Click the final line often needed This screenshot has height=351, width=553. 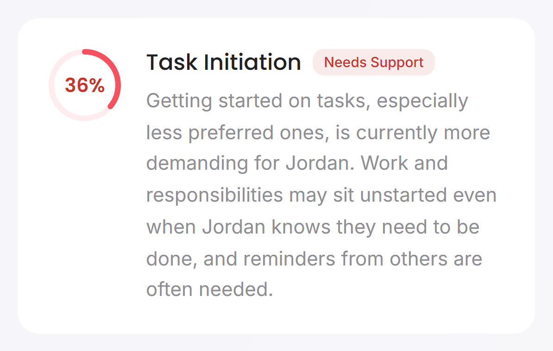[209, 289]
